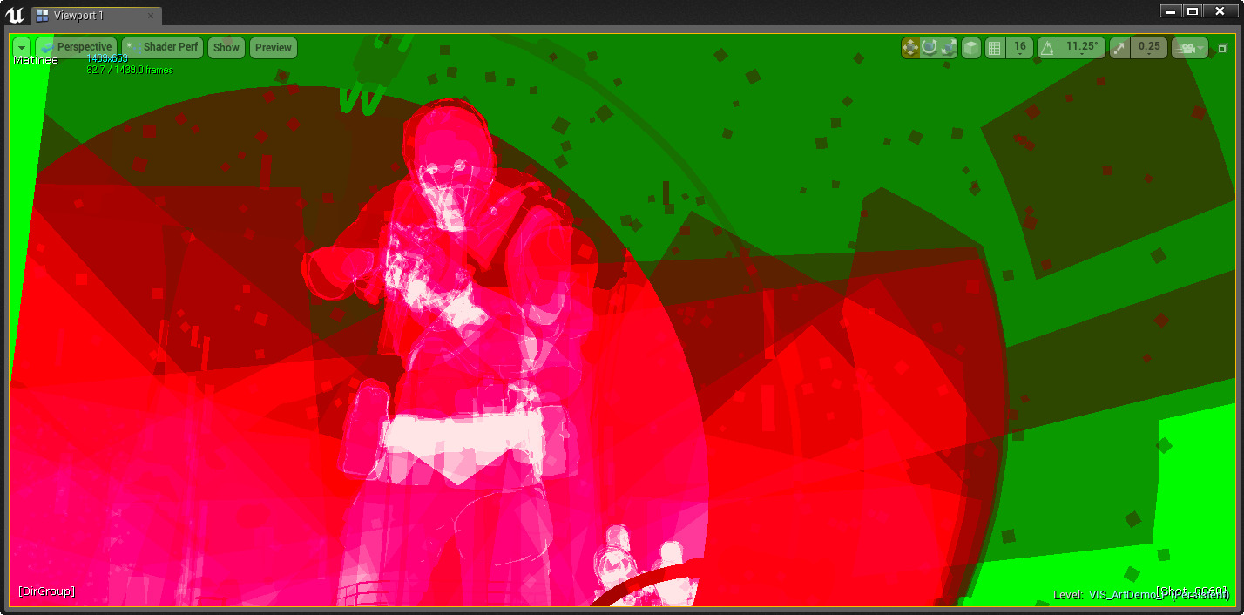This screenshot has width=1244, height=615.
Task: Open the rotation snap angle dropdown
Action: click(x=1081, y=54)
